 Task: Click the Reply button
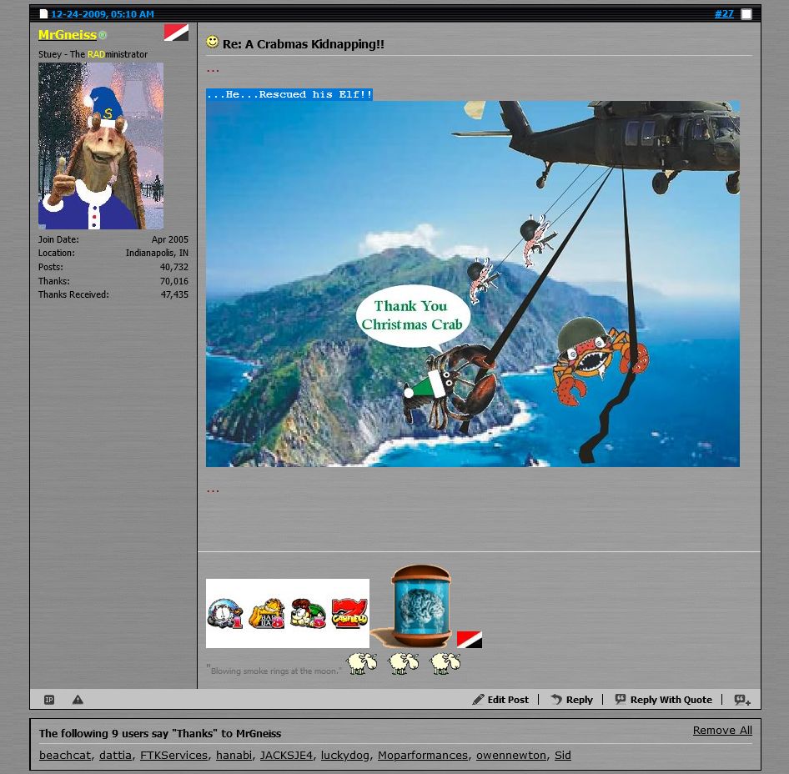(x=571, y=700)
